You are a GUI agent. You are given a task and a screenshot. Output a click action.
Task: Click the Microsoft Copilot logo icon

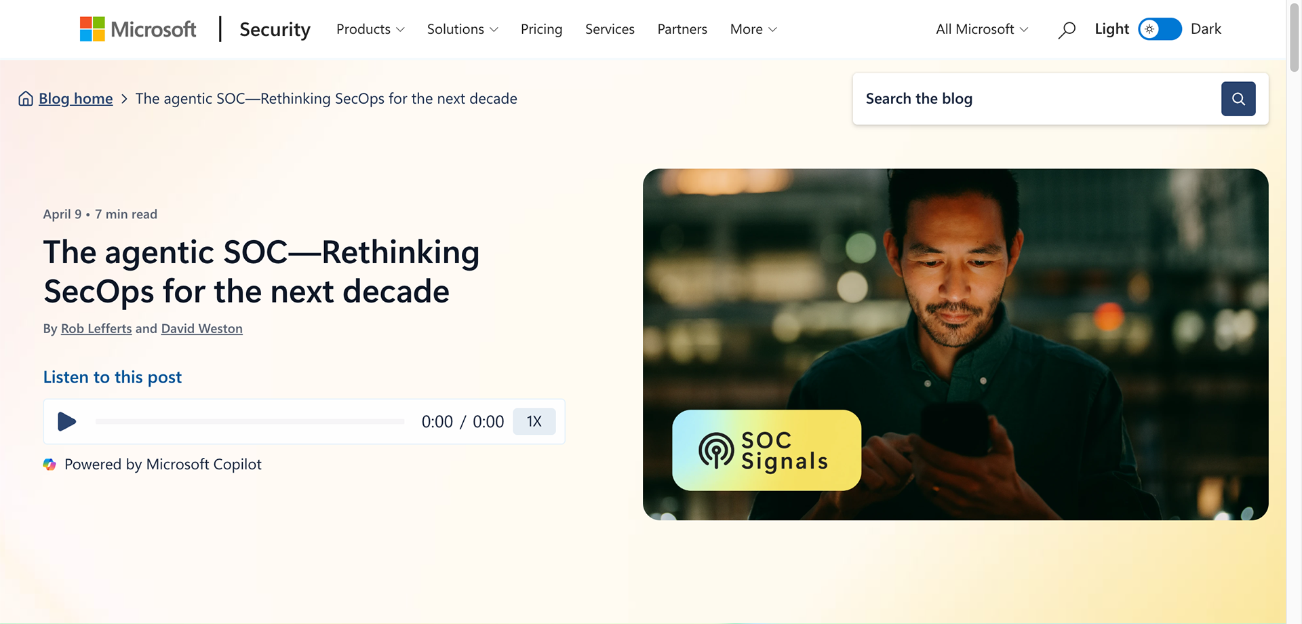[50, 465]
